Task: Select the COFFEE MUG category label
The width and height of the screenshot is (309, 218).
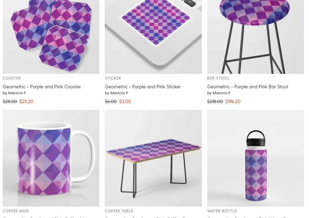Action: (16, 211)
